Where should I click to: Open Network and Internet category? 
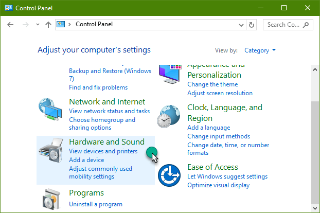tap(107, 101)
